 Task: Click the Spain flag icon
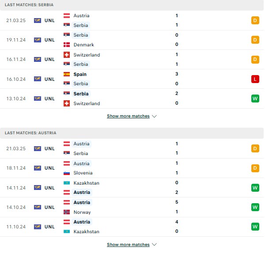click(x=67, y=74)
